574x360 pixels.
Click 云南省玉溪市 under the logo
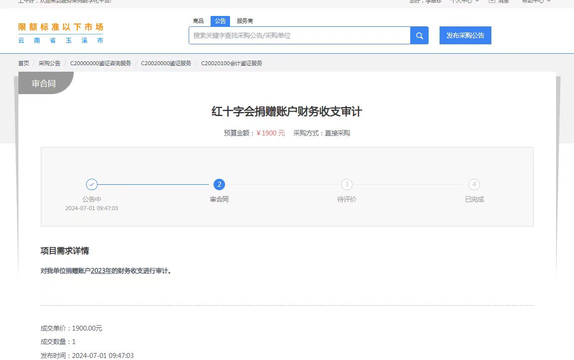pos(61,40)
